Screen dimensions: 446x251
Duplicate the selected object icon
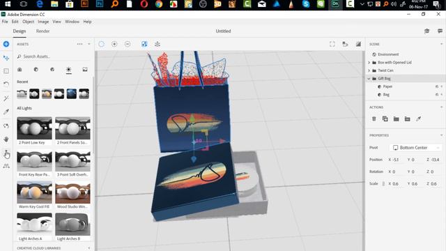pyautogui.click(x=385, y=119)
